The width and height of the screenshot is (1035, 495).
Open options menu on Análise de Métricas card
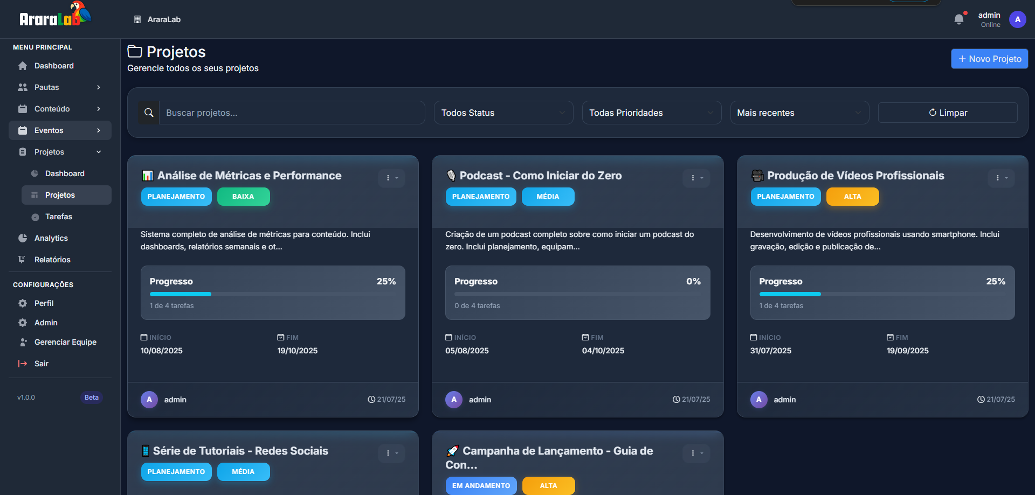392,178
